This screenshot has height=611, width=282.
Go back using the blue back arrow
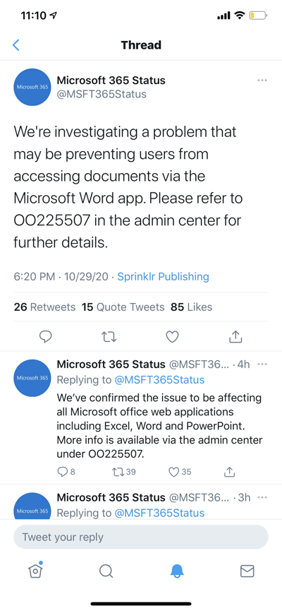(16, 45)
